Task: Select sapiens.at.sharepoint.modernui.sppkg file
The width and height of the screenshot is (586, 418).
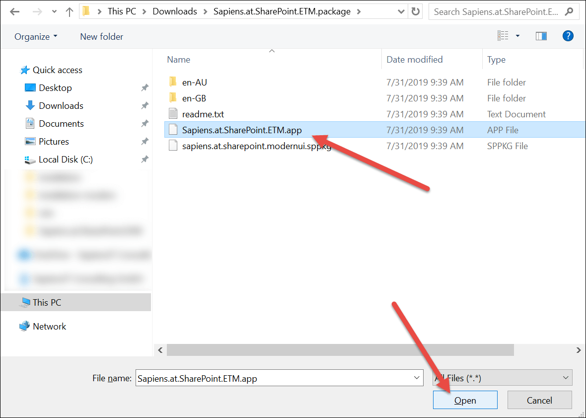Action: point(256,146)
